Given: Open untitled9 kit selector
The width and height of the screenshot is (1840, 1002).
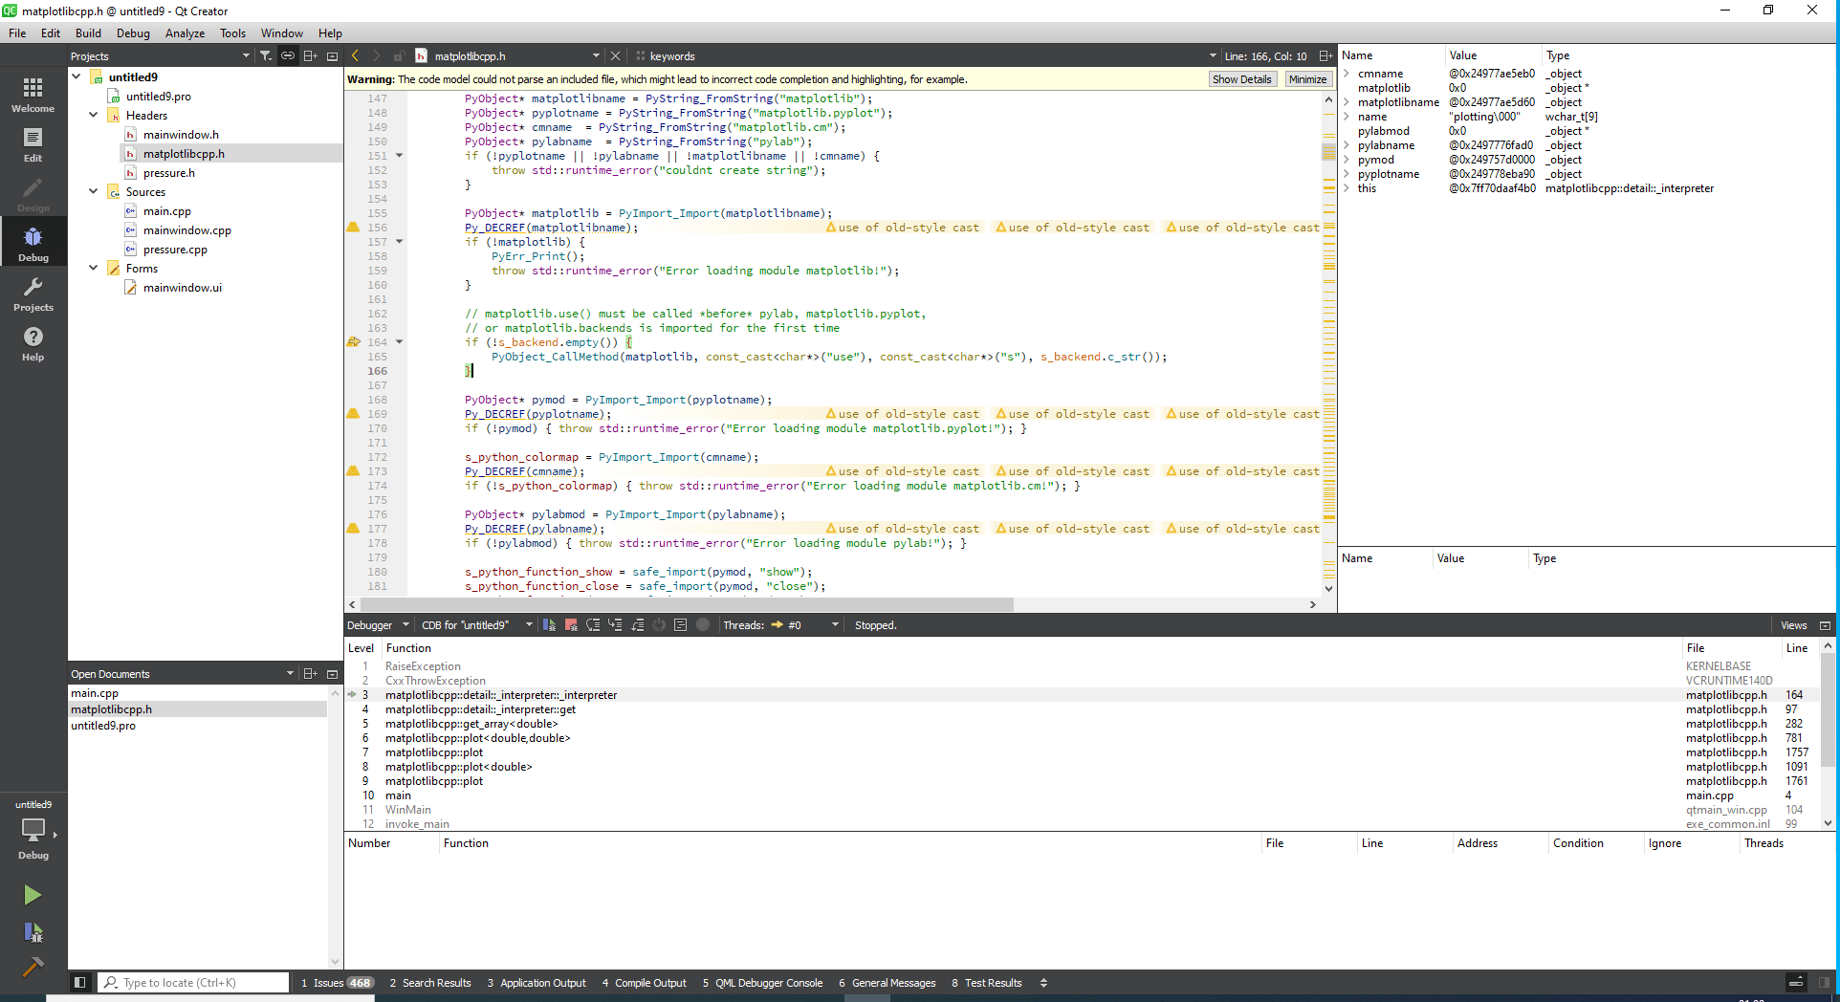Looking at the screenshot, I should (33, 832).
